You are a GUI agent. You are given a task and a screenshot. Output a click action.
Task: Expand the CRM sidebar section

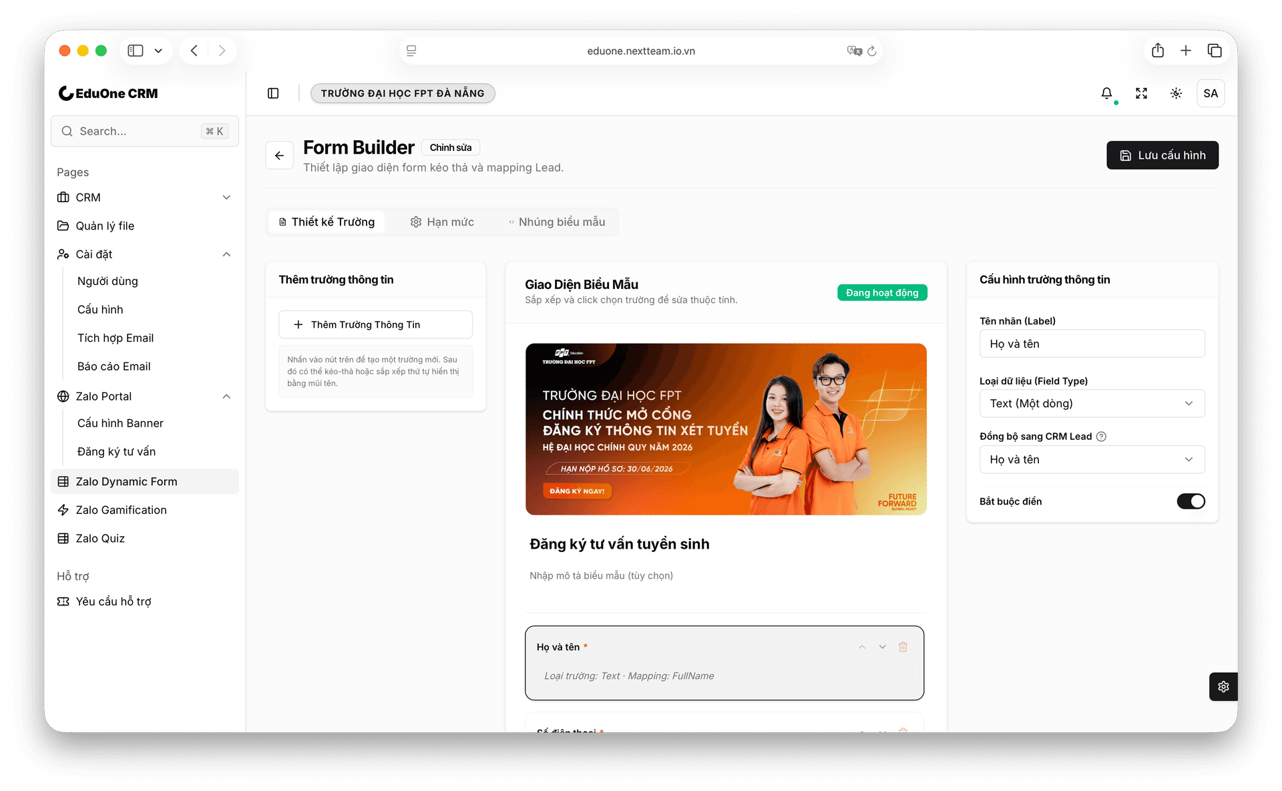pyautogui.click(x=145, y=198)
